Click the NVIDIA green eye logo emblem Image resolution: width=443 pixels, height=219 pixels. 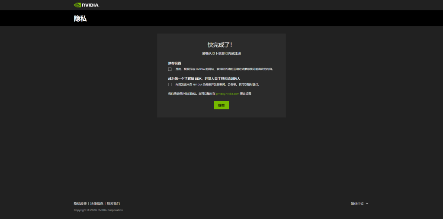[77, 5]
